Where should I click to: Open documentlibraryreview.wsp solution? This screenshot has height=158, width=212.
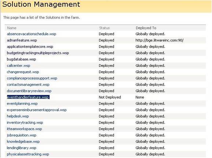click(29, 91)
